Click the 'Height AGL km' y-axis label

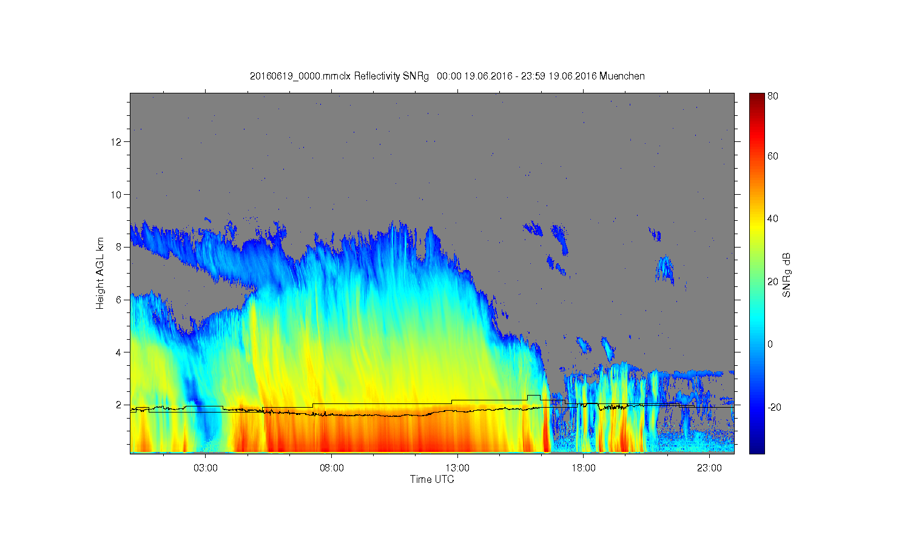pyautogui.click(x=99, y=273)
